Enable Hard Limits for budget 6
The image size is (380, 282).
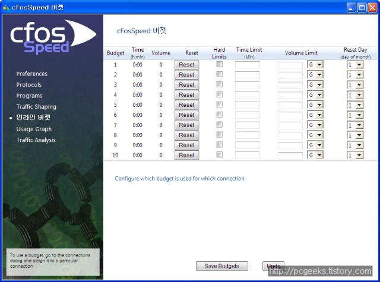point(219,115)
